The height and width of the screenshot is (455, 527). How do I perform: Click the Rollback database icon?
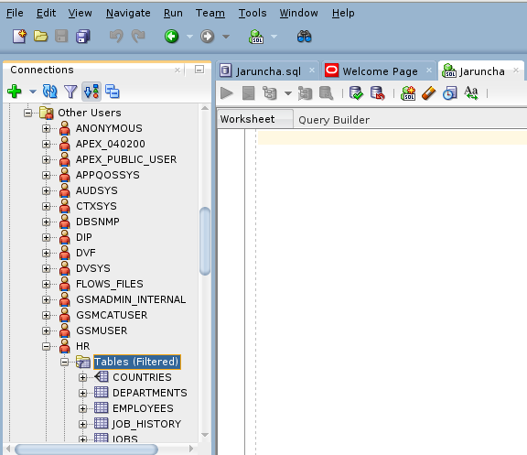[377, 93]
